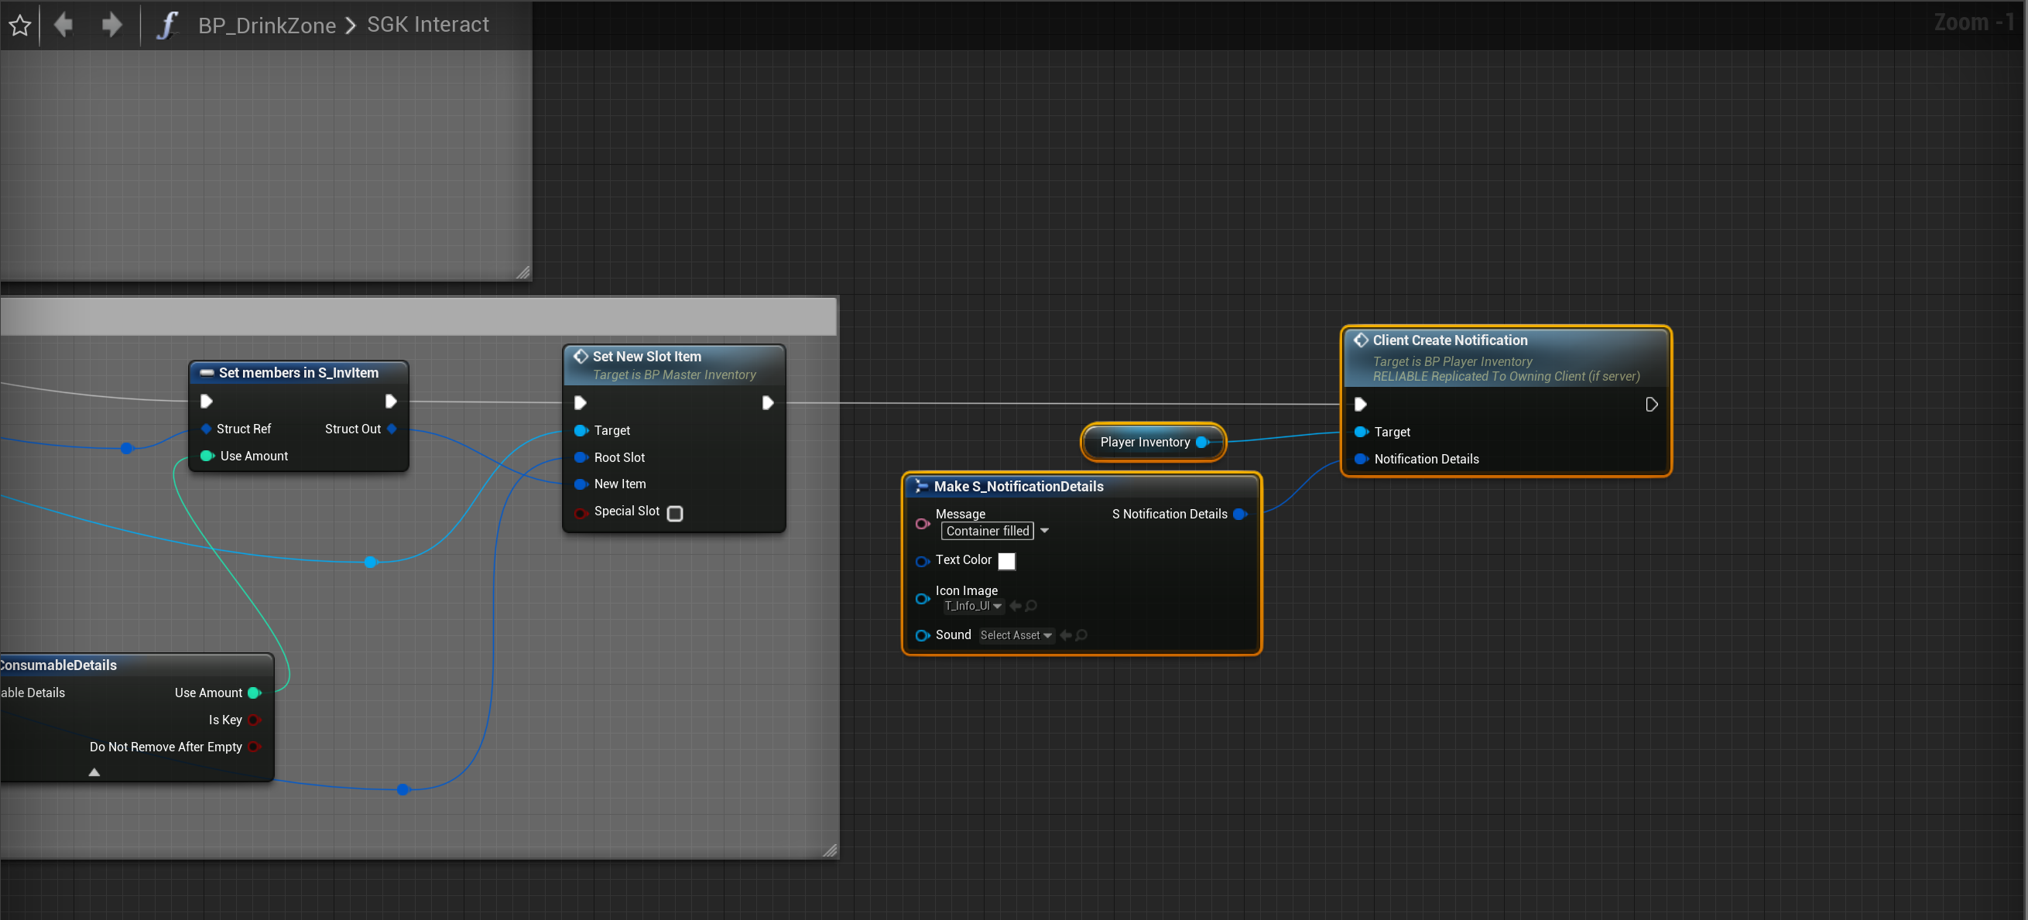Collapse the ConsumableDetails node pins arrow
Viewport: 2028px width, 920px height.
(x=94, y=772)
